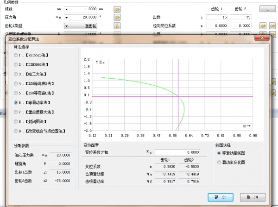Click the left yellow icon in the 径向变位系数 row
This screenshot has height=207, width=278.
(263, 26)
